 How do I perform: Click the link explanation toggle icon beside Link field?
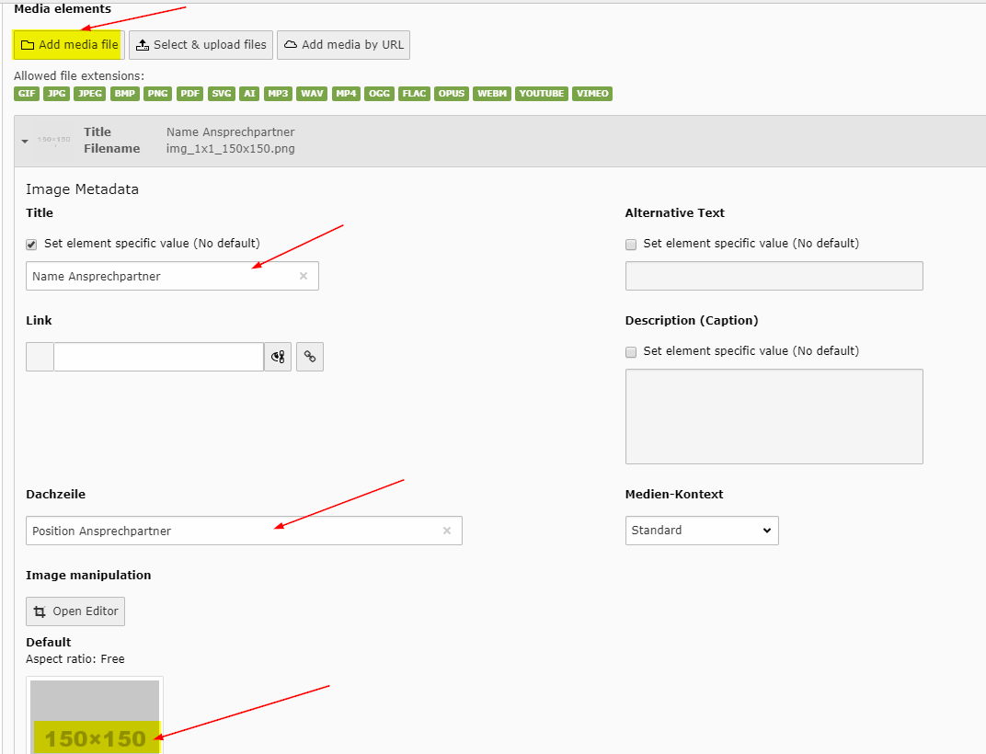click(278, 357)
